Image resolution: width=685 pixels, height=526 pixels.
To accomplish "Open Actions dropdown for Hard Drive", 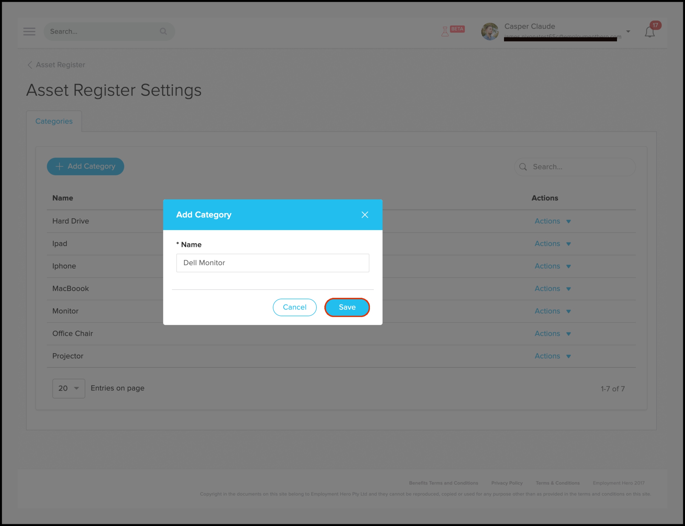I will [x=553, y=221].
